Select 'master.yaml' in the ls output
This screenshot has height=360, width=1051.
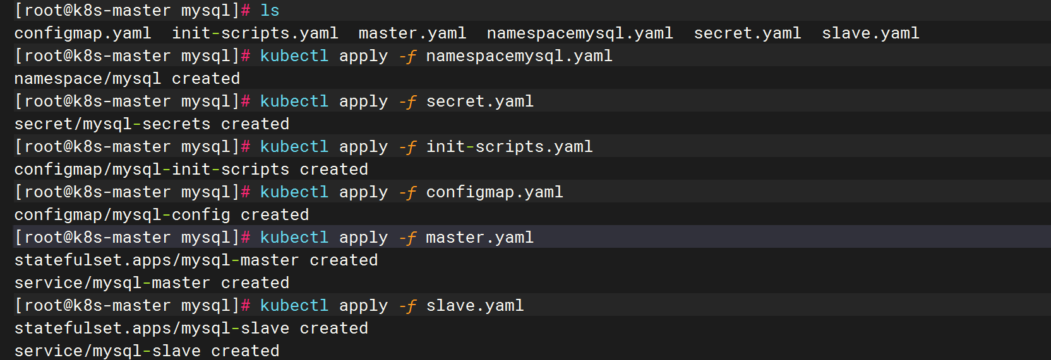pyautogui.click(x=412, y=33)
